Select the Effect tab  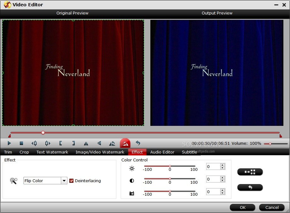(137, 152)
